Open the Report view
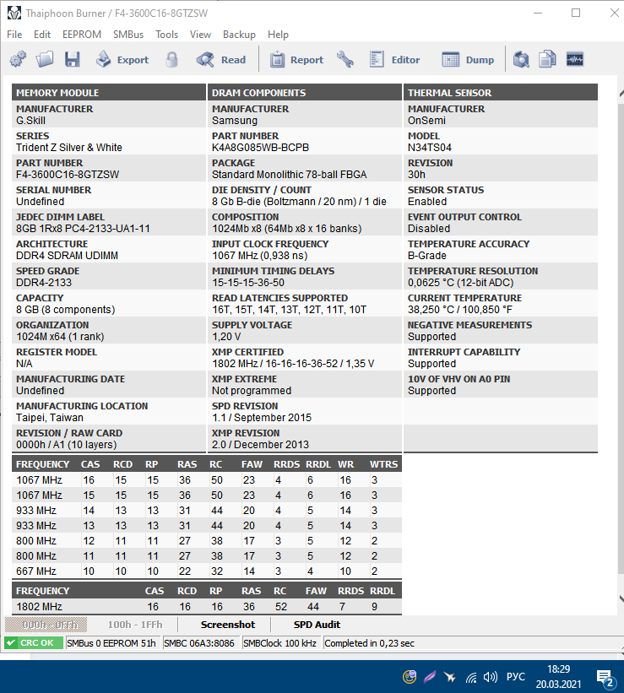Image resolution: width=624 pixels, height=693 pixels. (296, 60)
